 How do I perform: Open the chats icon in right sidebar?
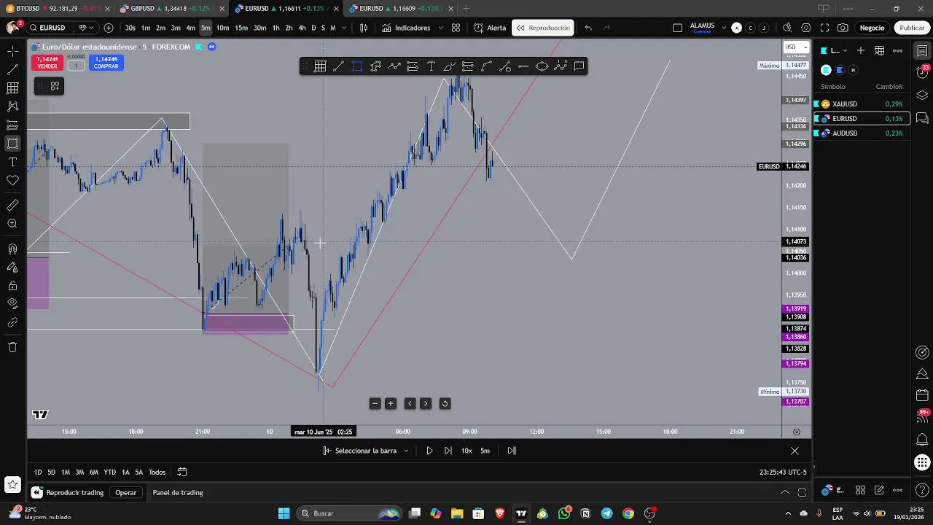922,118
